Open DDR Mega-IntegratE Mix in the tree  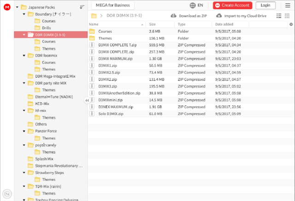click(x=55, y=76)
